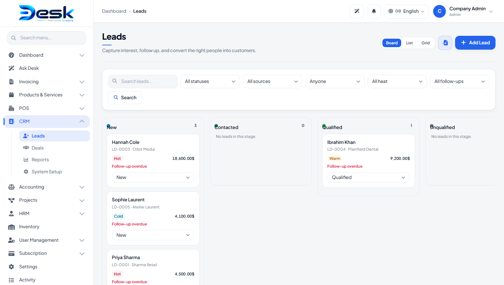Open Hannah Cole's status dropdown

[153, 178]
